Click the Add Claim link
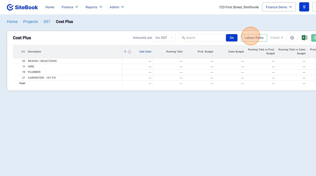Screen dimensions: 316x176 click(145, 52)
